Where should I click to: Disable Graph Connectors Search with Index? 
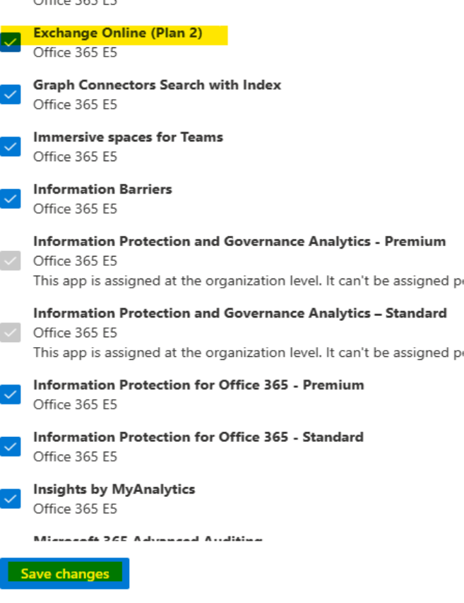pyautogui.click(x=9, y=94)
